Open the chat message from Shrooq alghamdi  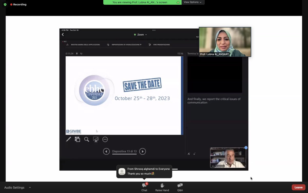point(144,171)
